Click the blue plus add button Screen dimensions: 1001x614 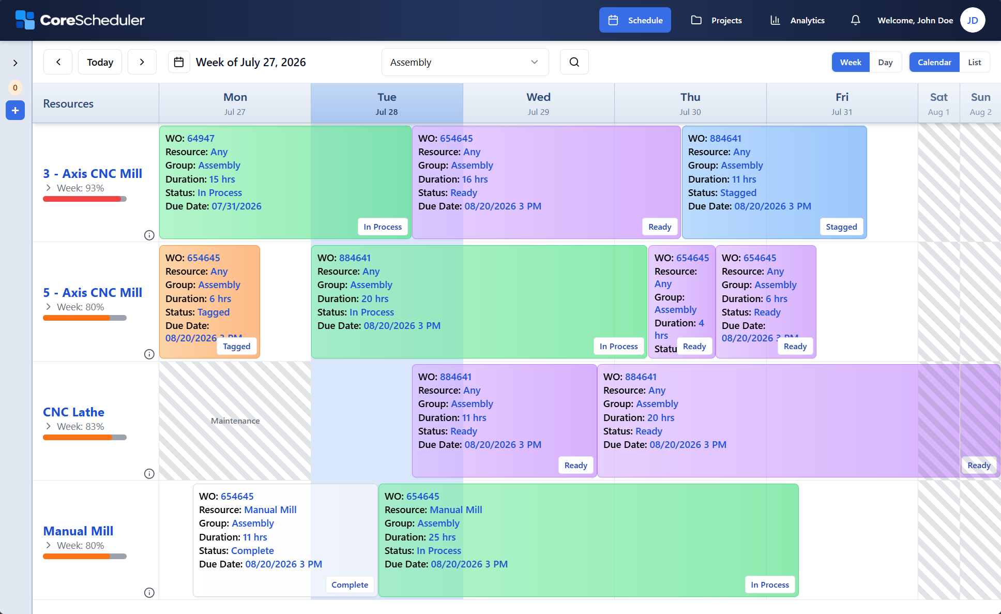16,110
